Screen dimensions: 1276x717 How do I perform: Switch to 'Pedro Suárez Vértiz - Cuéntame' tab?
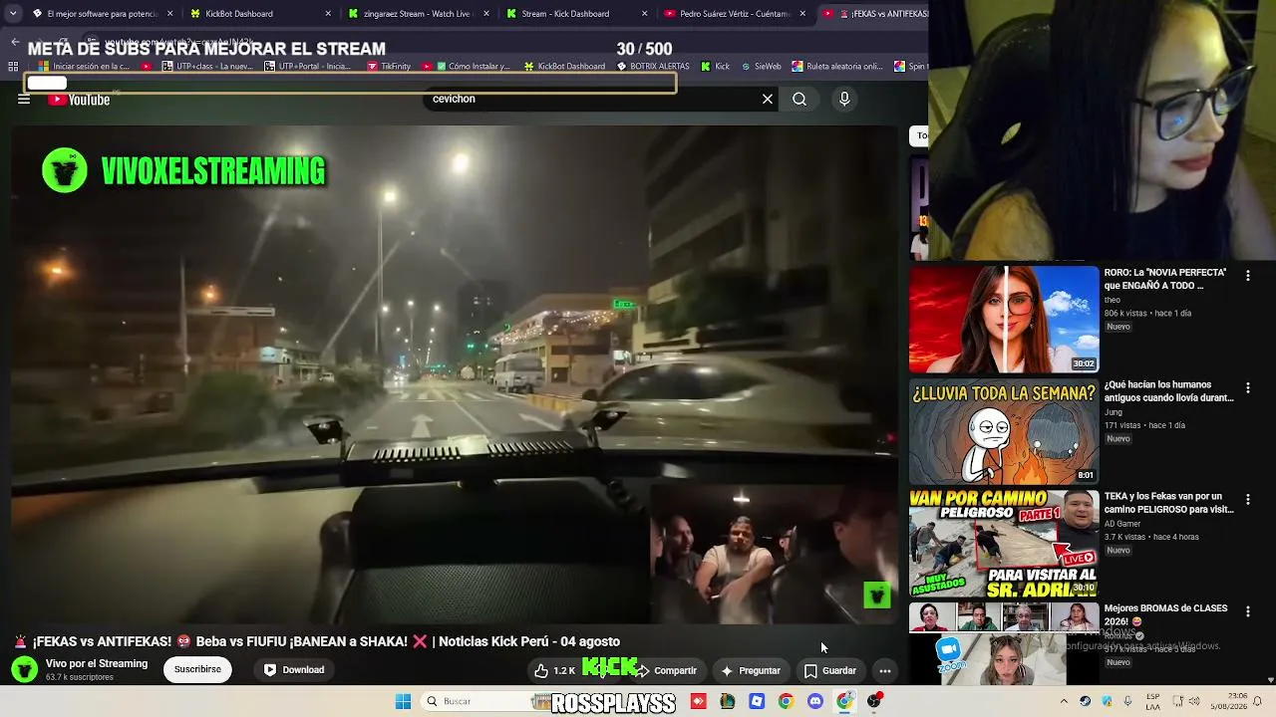pos(734,14)
